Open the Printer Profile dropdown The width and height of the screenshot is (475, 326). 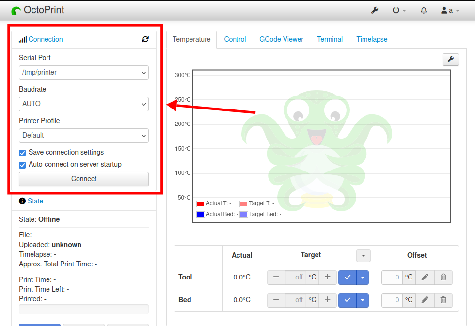[x=83, y=136]
